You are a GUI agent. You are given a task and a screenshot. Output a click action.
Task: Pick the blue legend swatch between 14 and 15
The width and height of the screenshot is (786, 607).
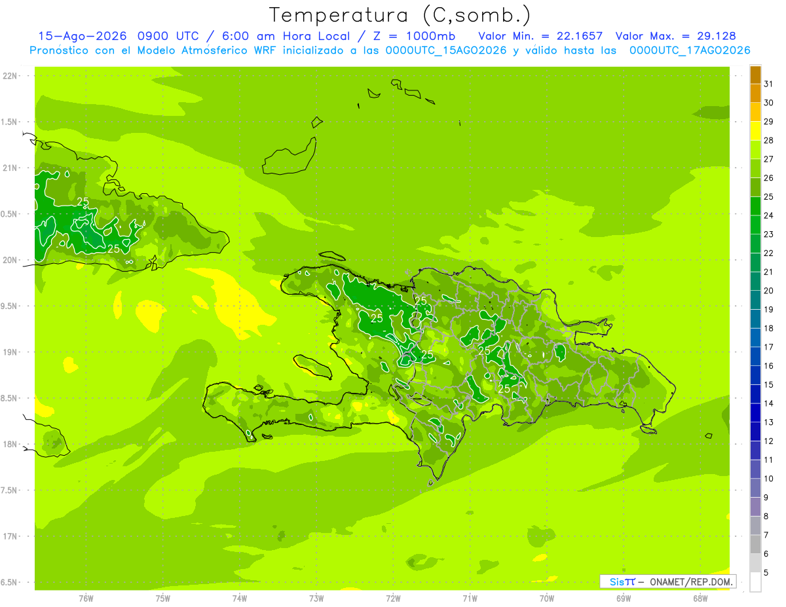tap(755, 394)
